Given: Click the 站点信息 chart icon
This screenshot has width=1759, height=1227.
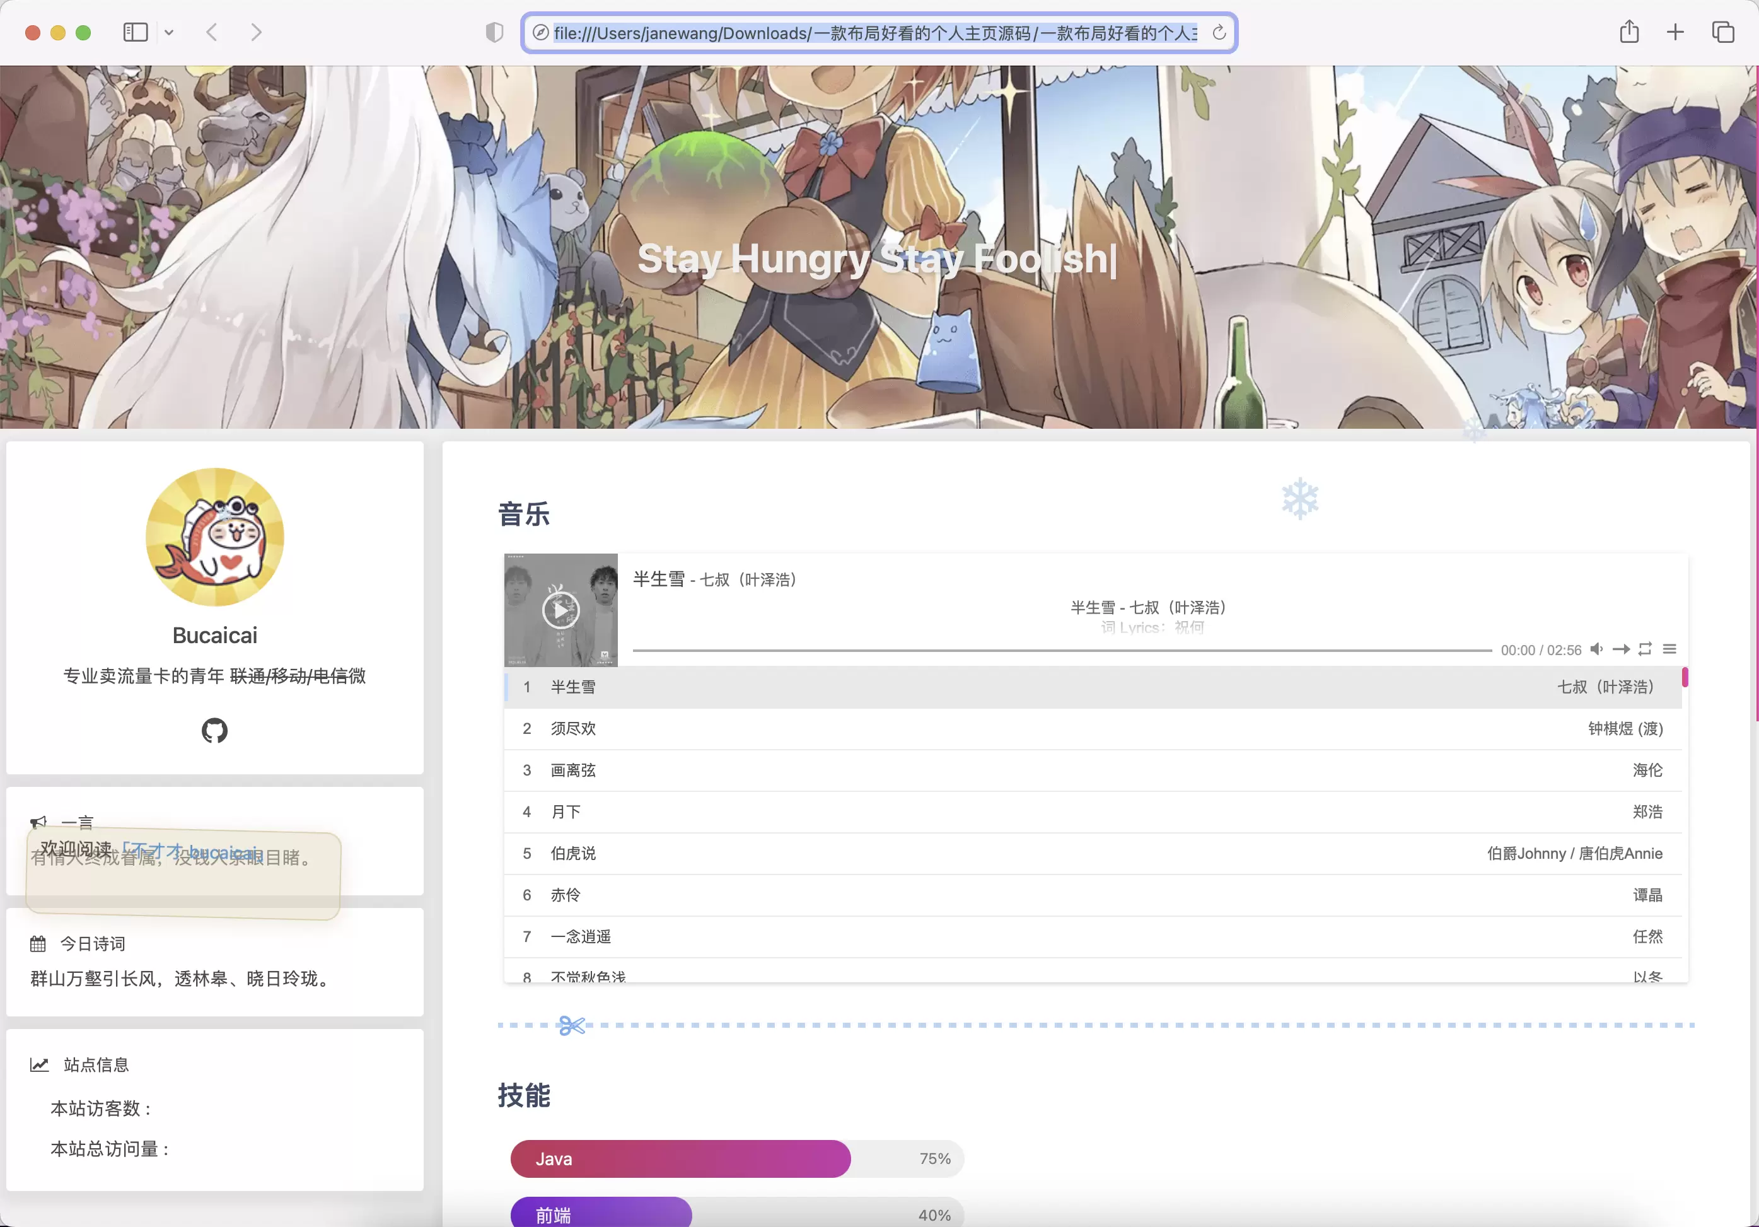Looking at the screenshot, I should 39,1064.
